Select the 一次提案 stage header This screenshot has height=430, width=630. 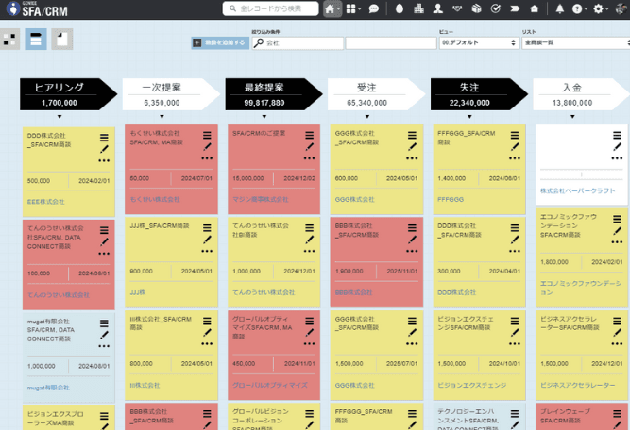[x=171, y=94]
